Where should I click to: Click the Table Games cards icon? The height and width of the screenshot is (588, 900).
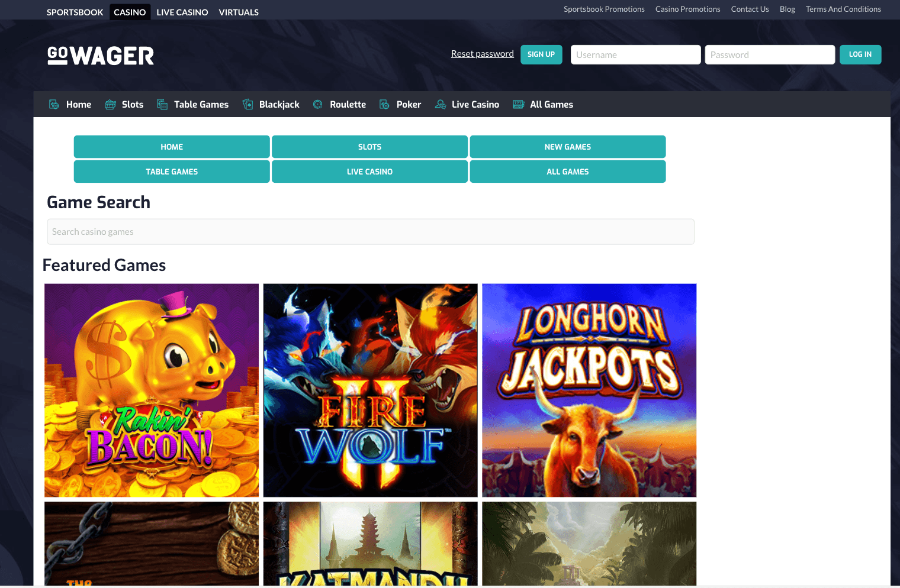[x=162, y=104]
